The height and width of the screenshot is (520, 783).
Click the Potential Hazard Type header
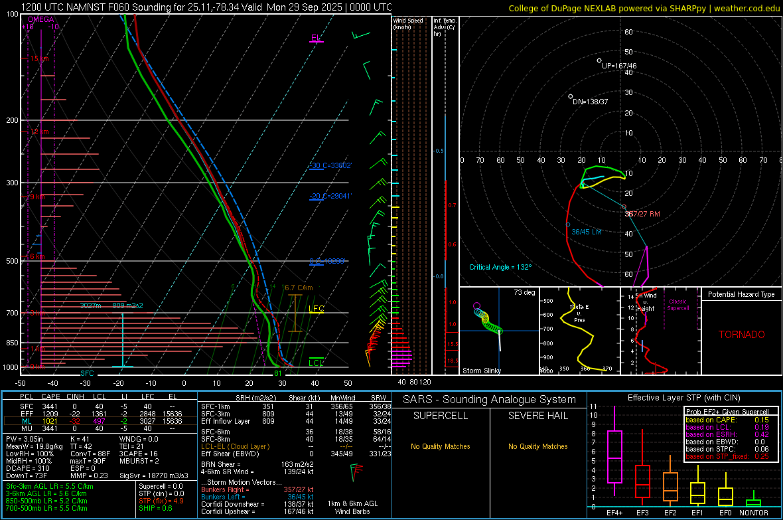tap(741, 294)
